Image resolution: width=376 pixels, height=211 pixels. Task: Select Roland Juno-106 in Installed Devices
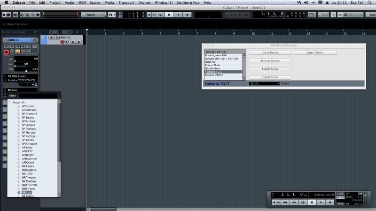pyautogui.click(x=216, y=55)
